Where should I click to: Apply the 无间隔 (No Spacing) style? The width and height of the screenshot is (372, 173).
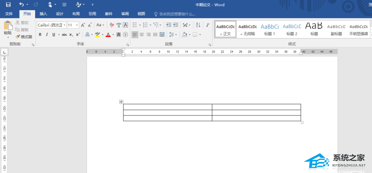coord(247,29)
